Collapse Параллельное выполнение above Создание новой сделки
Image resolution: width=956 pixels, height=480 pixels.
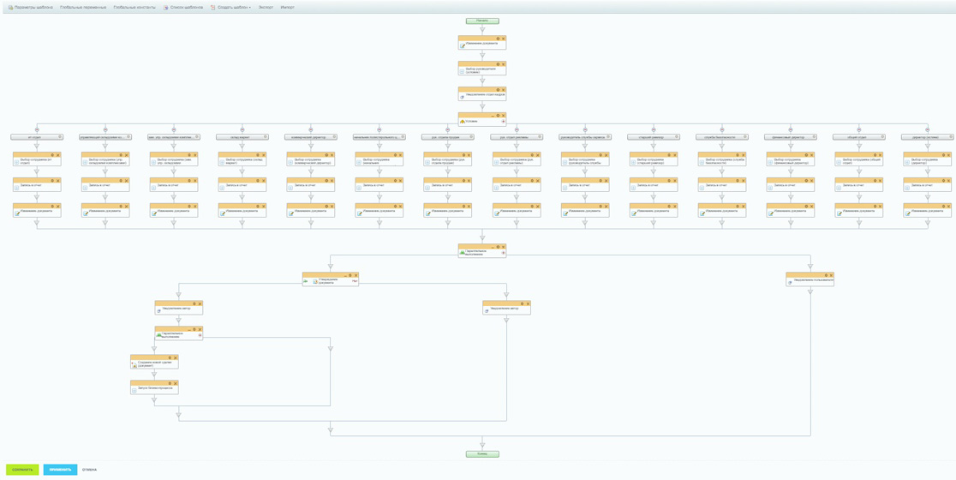(188, 329)
